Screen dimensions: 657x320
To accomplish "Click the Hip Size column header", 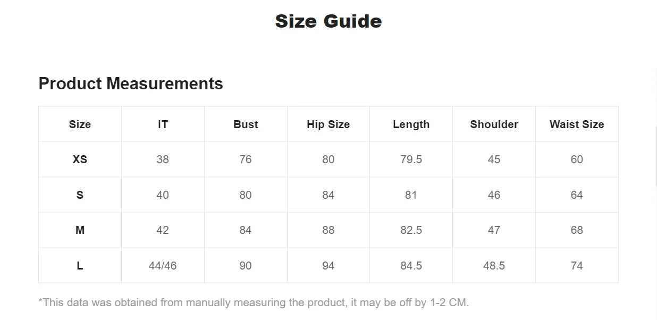I will click(x=328, y=124).
